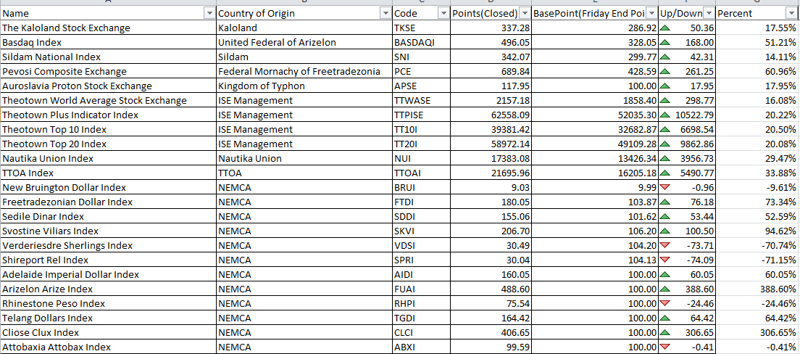Image resolution: width=800 pixels, height=354 pixels.
Task: Open the Percent column filter dropdown
Action: (x=791, y=14)
